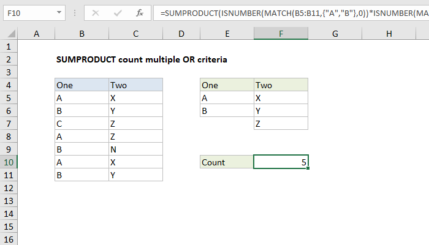429x245 pixels.
Task: Open the Name Box dropdown arrow
Action: click(59, 13)
